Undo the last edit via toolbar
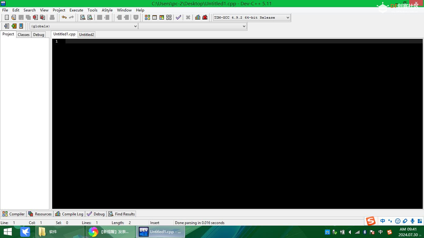Viewport: 424px width, 238px height. coord(64,17)
